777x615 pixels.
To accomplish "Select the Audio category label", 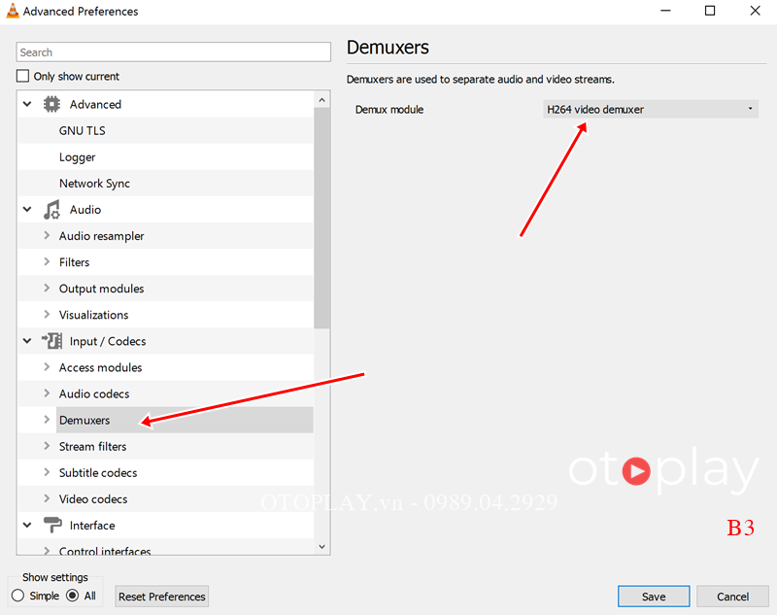I will tap(85, 210).
